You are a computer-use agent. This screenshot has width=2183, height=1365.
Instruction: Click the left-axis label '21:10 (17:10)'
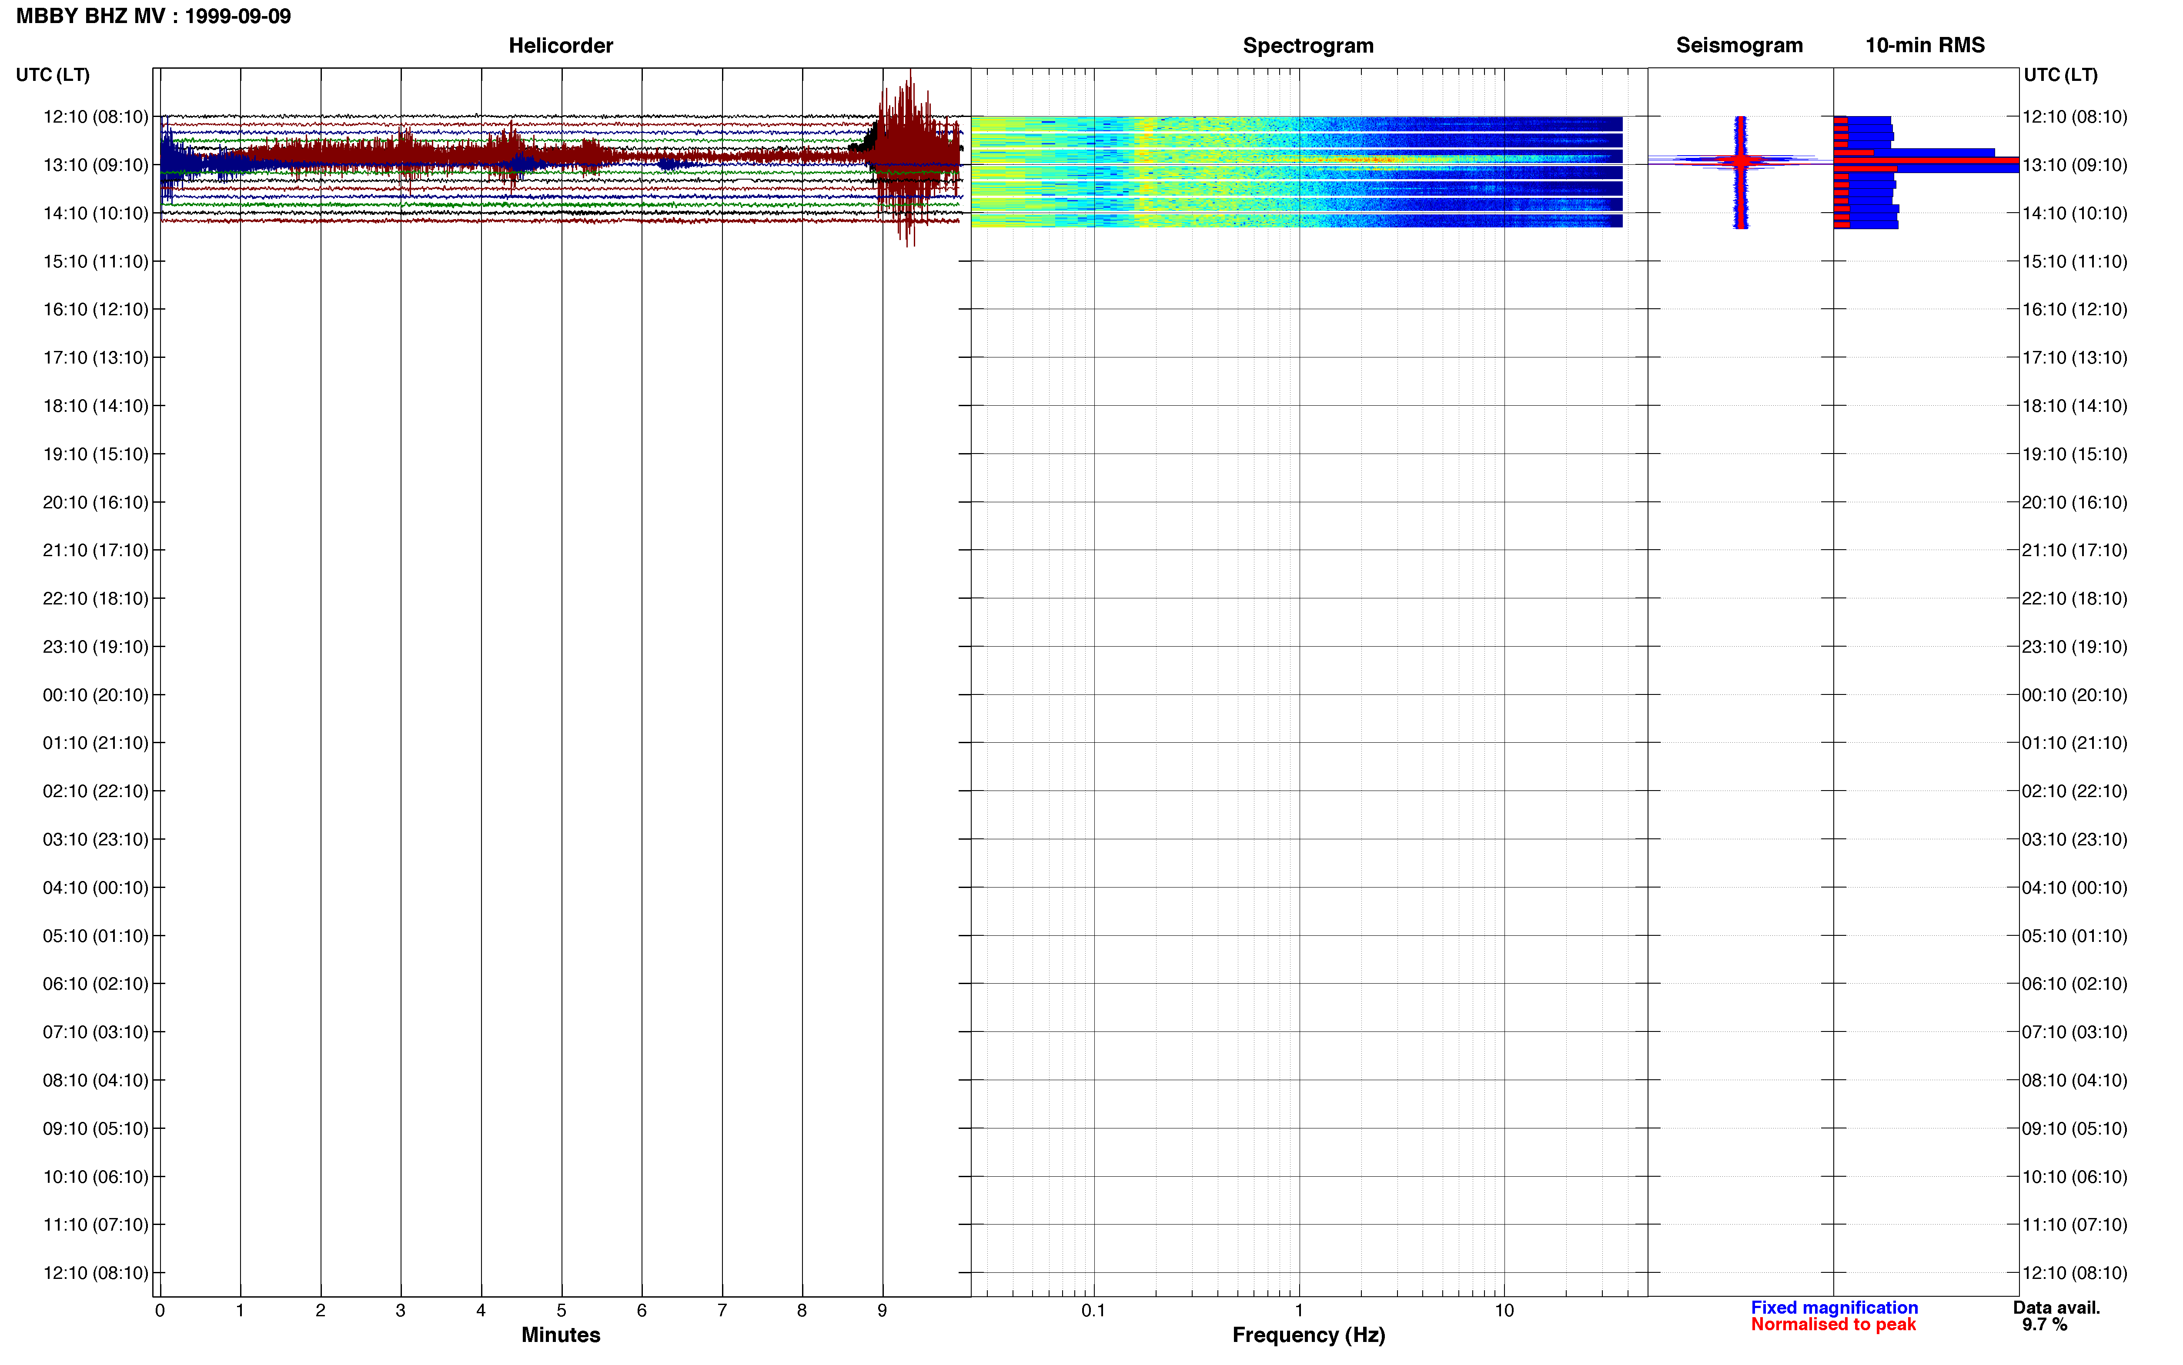96,551
